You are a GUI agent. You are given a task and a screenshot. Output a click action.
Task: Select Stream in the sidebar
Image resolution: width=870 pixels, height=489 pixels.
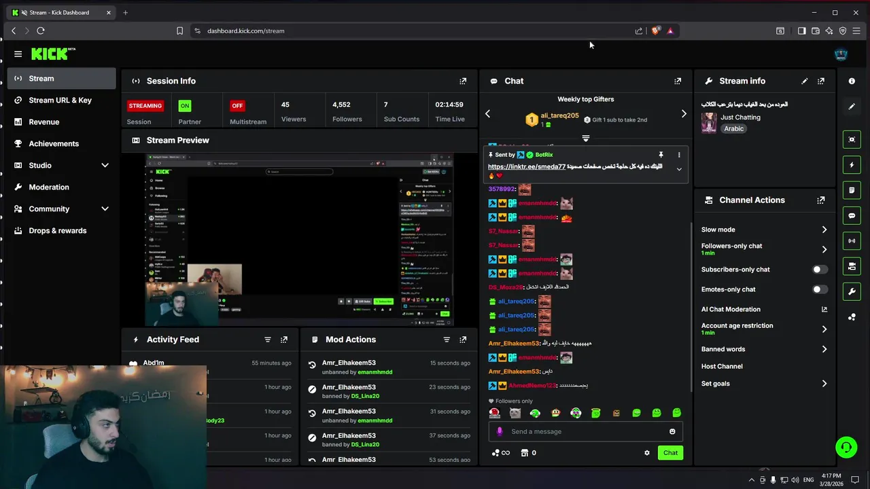point(62,78)
